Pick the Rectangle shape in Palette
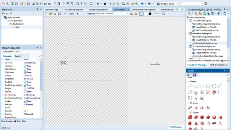The height and width of the screenshot is (130, 231). [x=196, y=86]
